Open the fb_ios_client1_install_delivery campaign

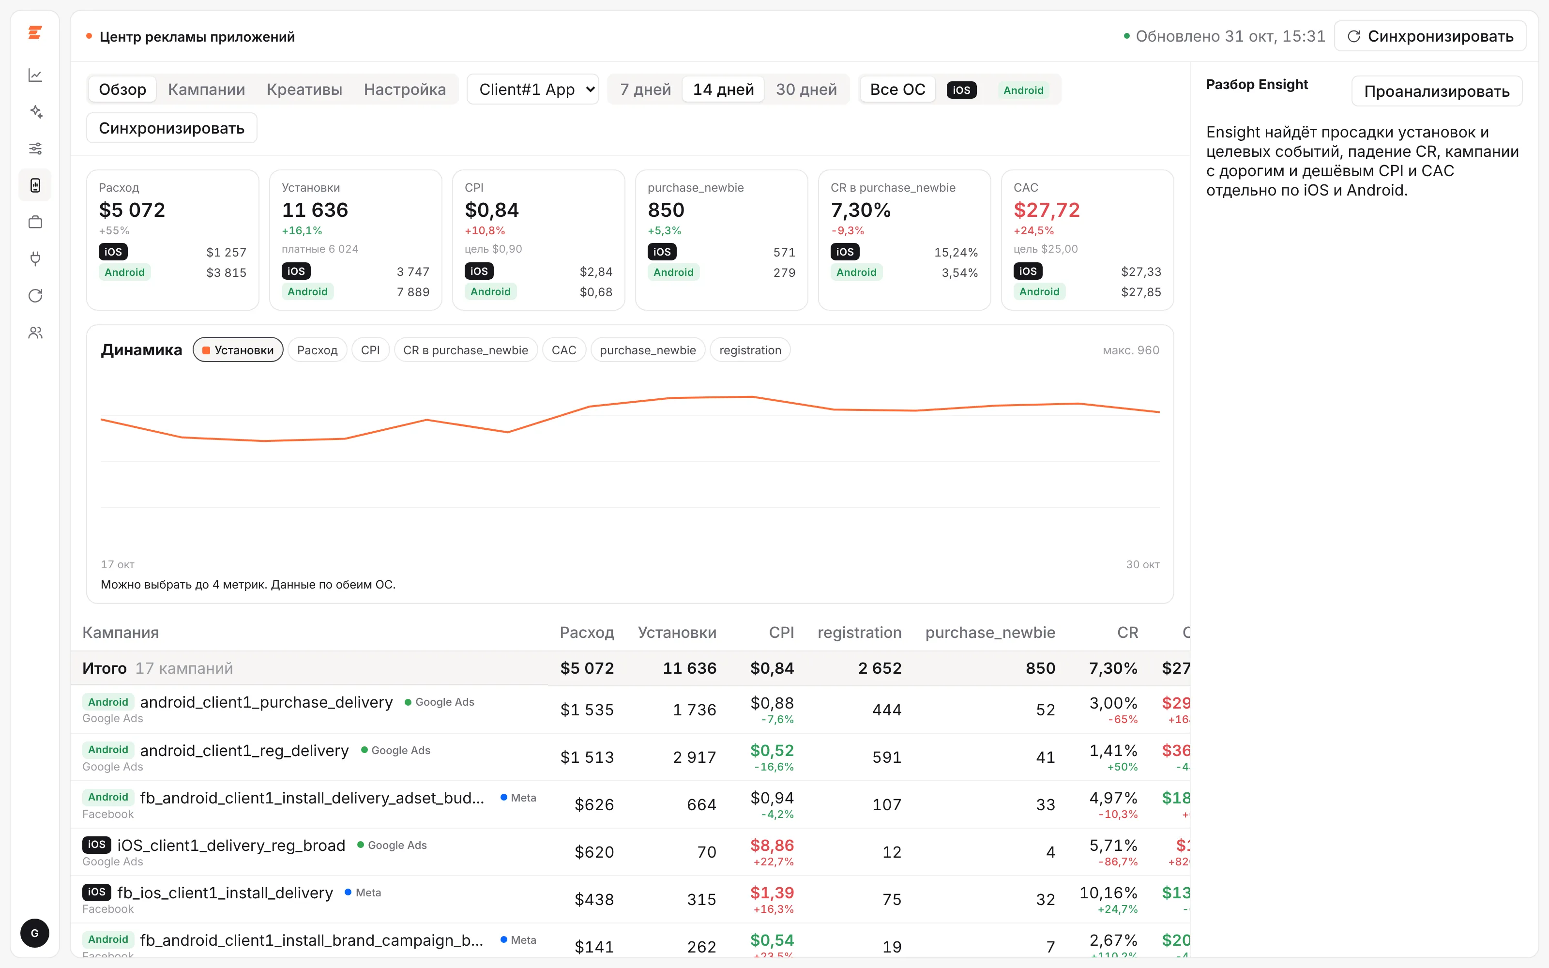[225, 892]
